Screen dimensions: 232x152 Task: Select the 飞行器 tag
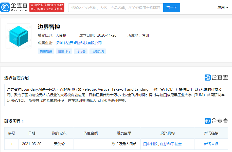[x=81, y=51]
